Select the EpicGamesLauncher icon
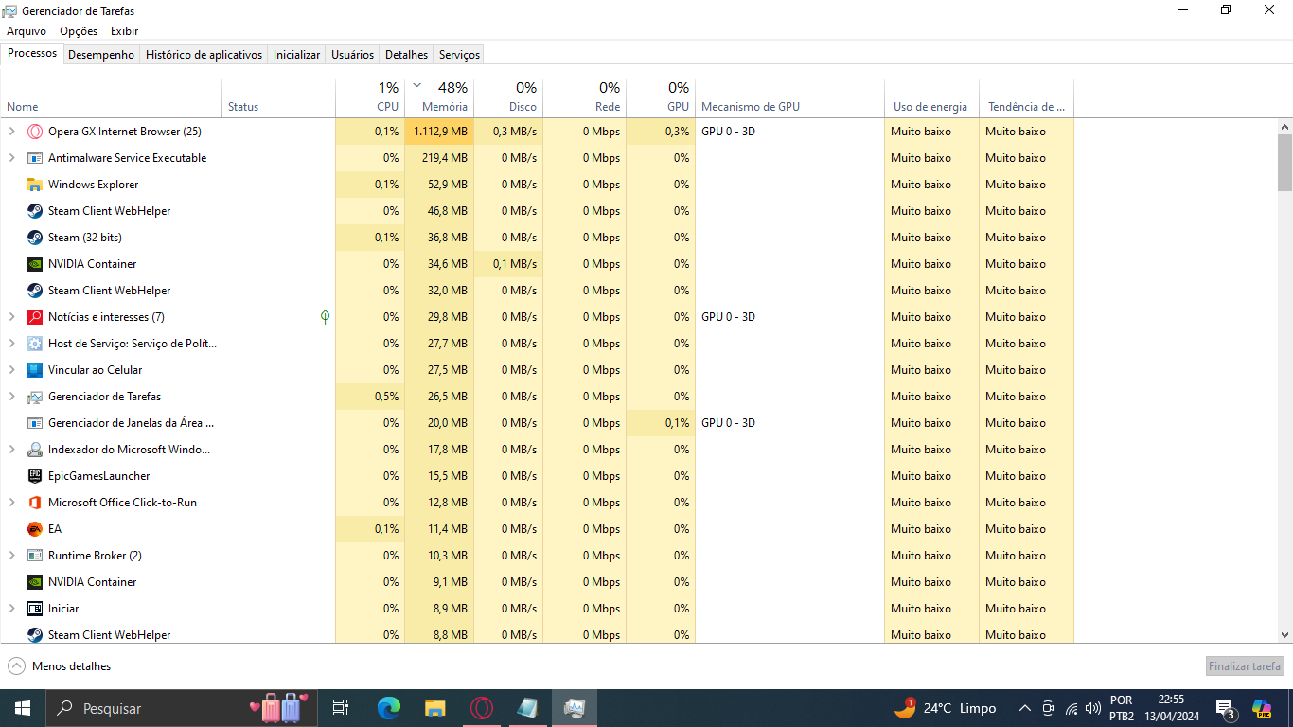The height and width of the screenshot is (727, 1293). click(x=35, y=476)
